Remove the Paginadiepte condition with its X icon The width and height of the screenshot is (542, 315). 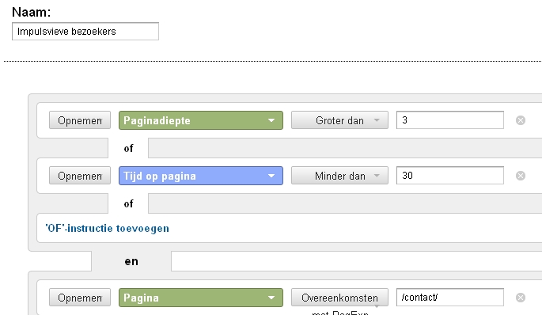click(x=521, y=120)
